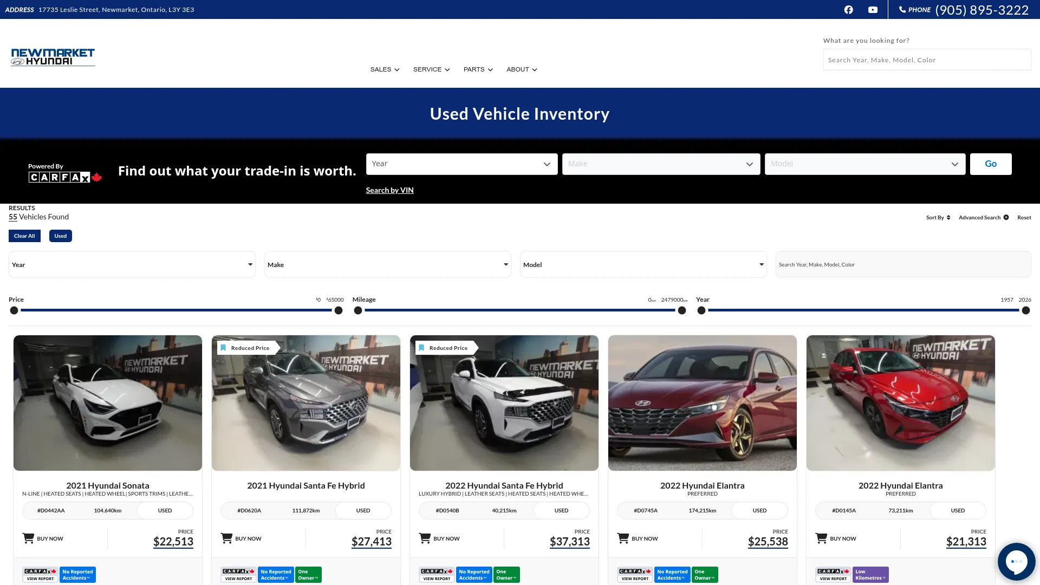
Task: Focus the header vehicle search field
Action: pos(927,60)
